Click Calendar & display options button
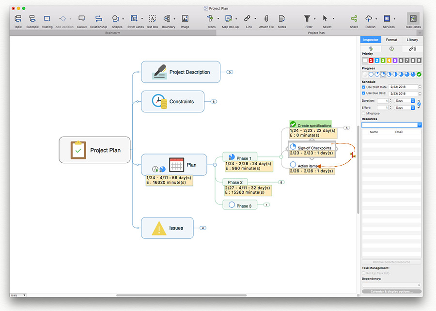 (x=391, y=292)
